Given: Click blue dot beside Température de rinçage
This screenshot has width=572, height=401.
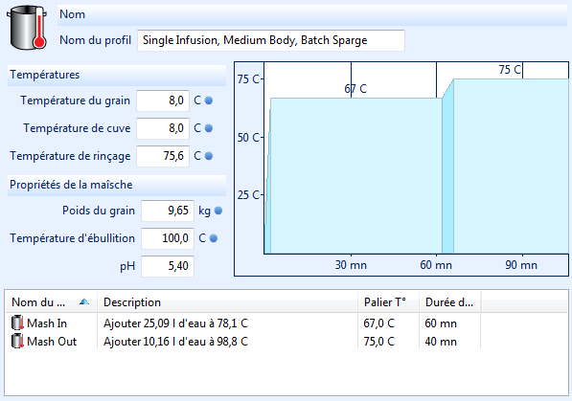Looking at the screenshot, I should coord(209,156).
